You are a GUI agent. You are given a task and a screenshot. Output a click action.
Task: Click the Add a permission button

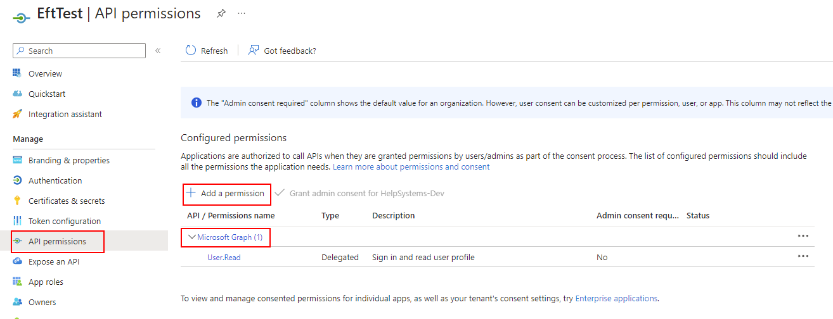[x=226, y=193]
